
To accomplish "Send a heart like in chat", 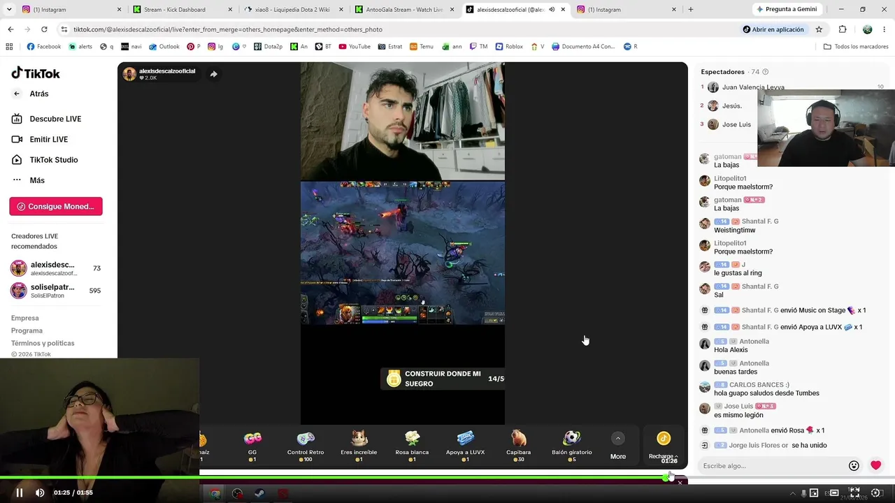I will pos(876,465).
